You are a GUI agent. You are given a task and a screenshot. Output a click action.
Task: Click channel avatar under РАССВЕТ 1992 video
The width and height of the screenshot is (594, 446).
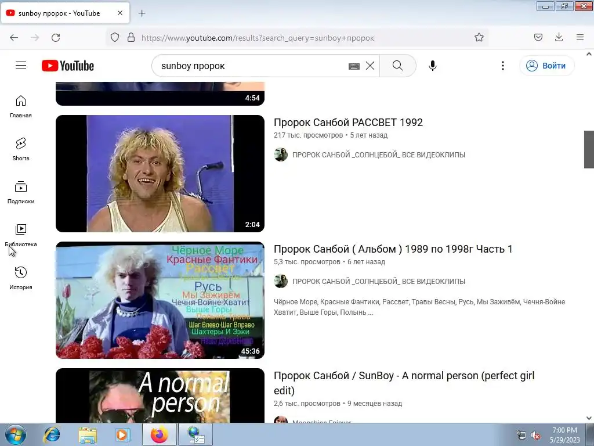point(281,154)
